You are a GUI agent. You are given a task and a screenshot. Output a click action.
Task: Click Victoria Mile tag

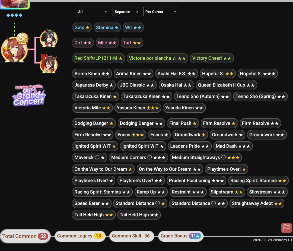pyautogui.click(x=92, y=108)
